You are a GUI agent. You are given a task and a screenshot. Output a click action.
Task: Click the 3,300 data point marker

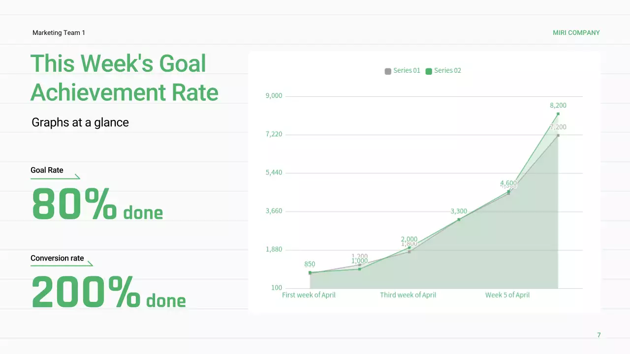(459, 219)
